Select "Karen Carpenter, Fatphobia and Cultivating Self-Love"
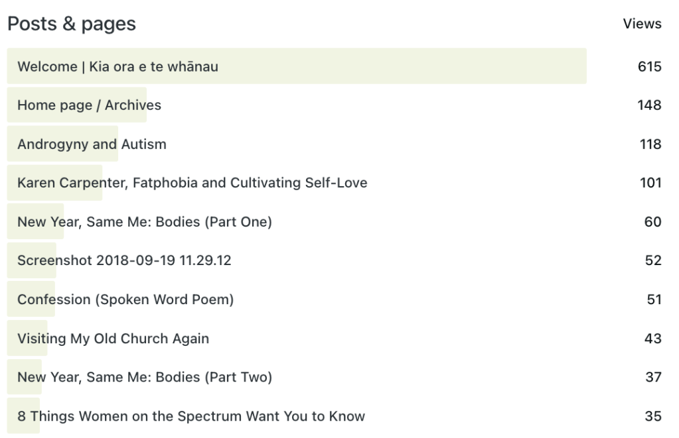Screen dimensions: 679x438 [192, 183]
